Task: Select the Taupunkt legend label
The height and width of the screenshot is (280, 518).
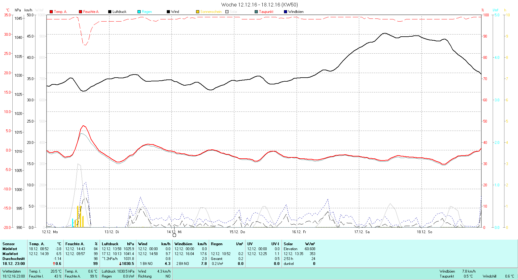Action: pos(266,12)
